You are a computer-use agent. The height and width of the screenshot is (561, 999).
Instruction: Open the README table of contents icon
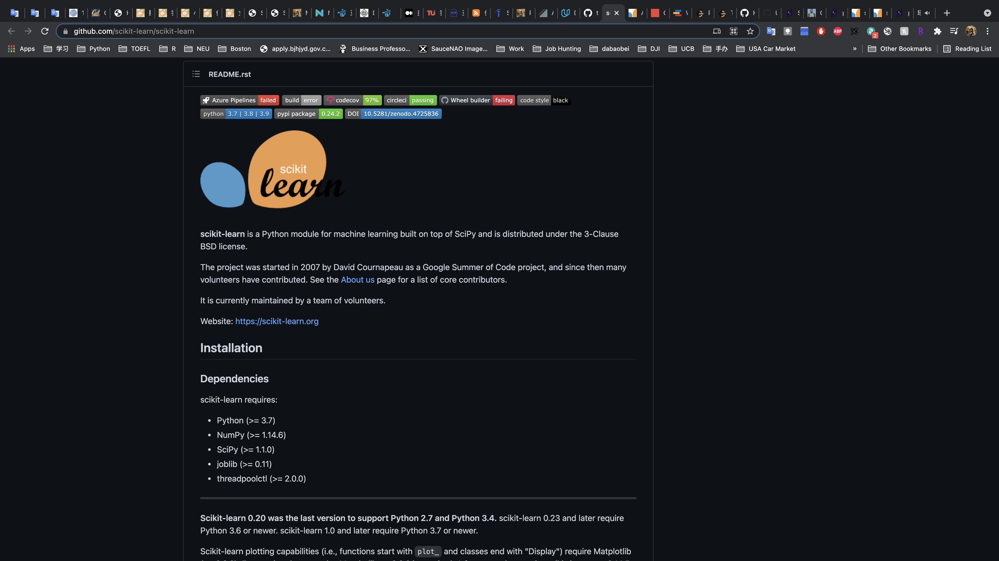(x=196, y=74)
